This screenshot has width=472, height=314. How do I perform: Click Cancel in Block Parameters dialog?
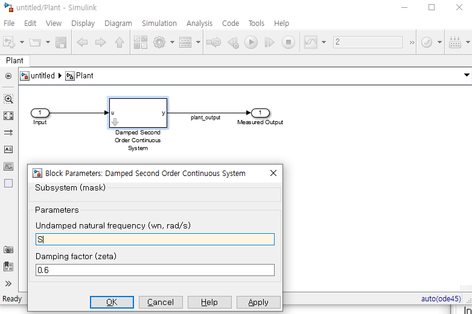pyautogui.click(x=161, y=302)
